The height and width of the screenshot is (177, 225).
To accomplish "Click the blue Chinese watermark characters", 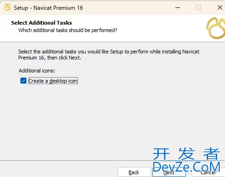I will coord(186,154).
